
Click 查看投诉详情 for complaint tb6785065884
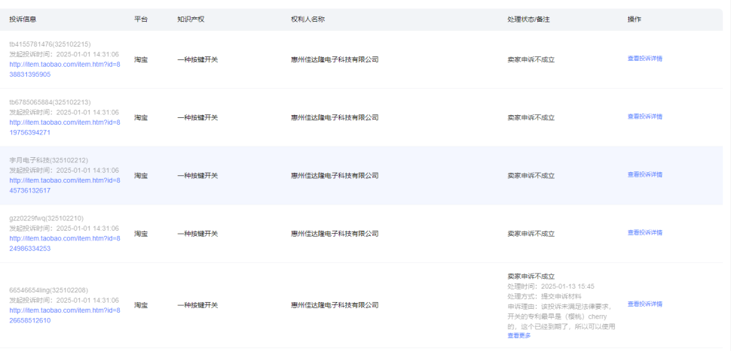(644, 116)
